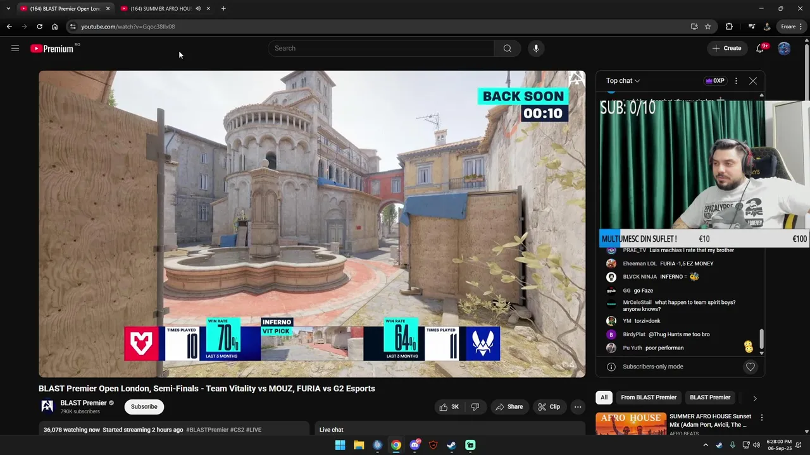Open more actions menu below video
Image resolution: width=810 pixels, height=455 pixels.
pos(578,407)
